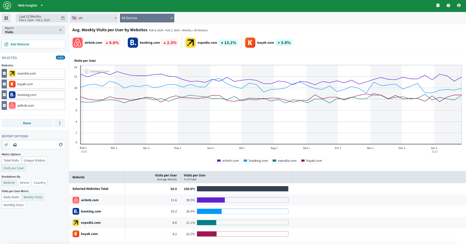Viewport: 466px width, 244px height.
Task: Open the color palette icon
Action: (61, 144)
